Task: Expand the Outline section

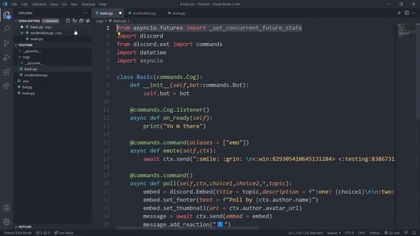Action: 16,227
